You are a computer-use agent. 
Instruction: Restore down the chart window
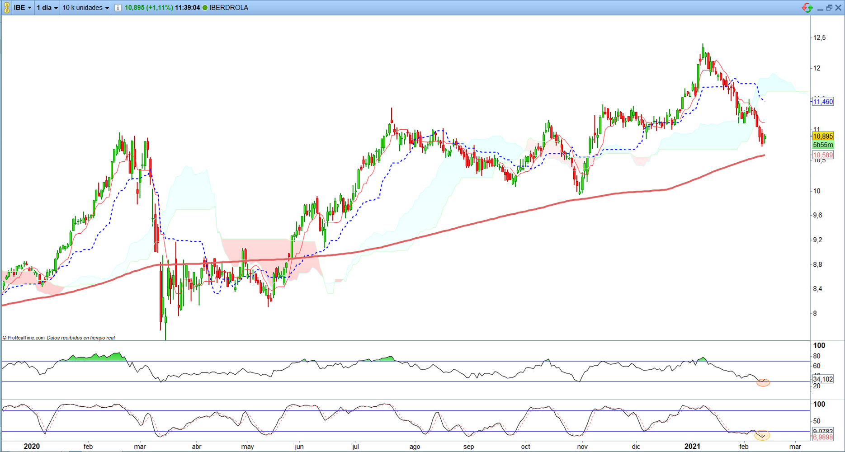click(x=829, y=8)
